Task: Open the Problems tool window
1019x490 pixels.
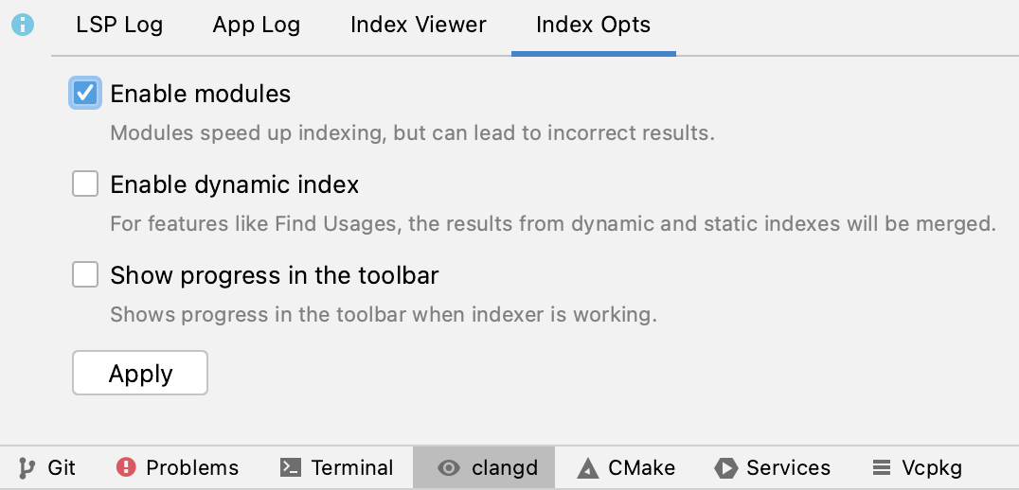Action: [192, 468]
